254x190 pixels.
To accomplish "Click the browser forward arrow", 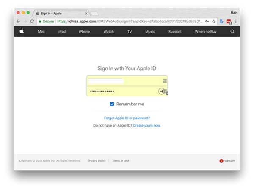I will 25,22.
